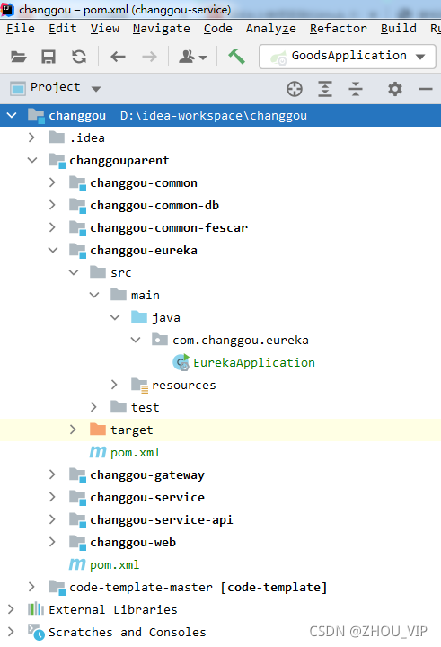This screenshot has height=647, width=441.
Task: Open the File menu
Action: coord(21,29)
